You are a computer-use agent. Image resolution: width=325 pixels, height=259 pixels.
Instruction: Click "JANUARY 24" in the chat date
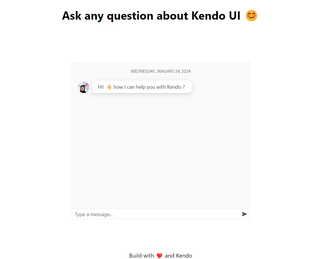pyautogui.click(x=168, y=71)
